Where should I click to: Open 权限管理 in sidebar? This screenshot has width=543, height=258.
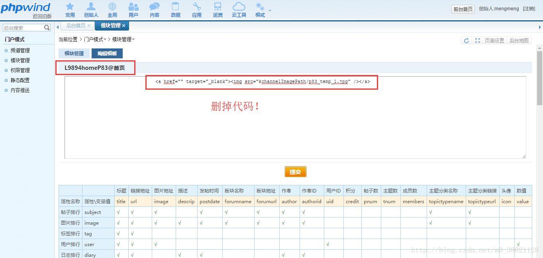(x=20, y=70)
